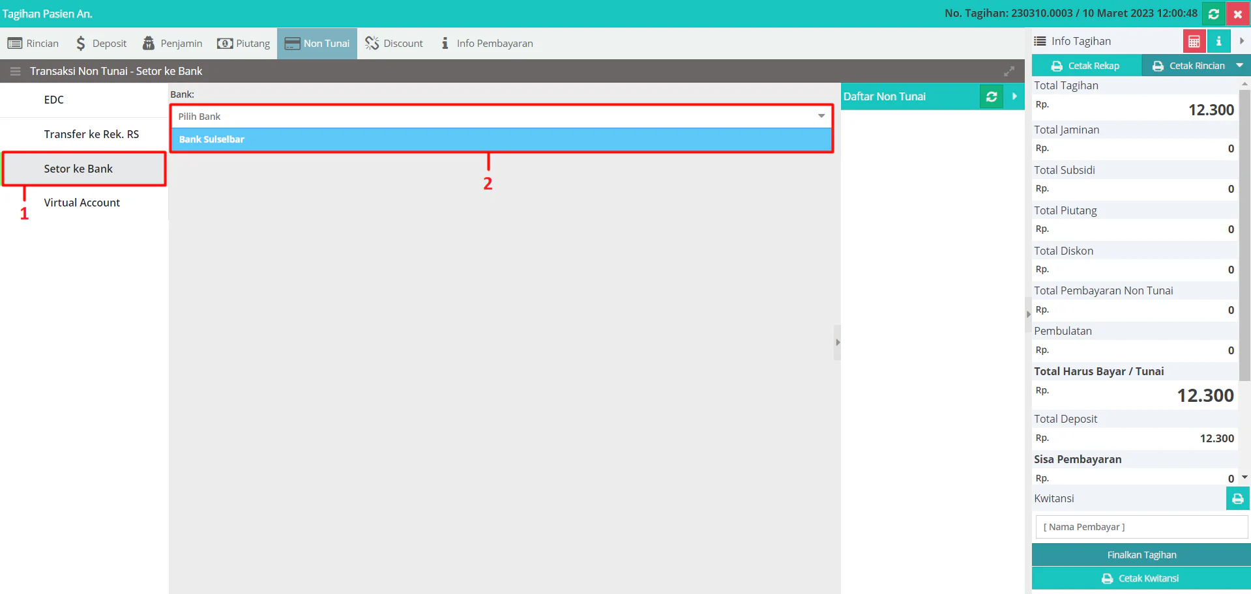
Task: Click the Total Harus Bayar / Tunai amount
Action: pos(1205,395)
